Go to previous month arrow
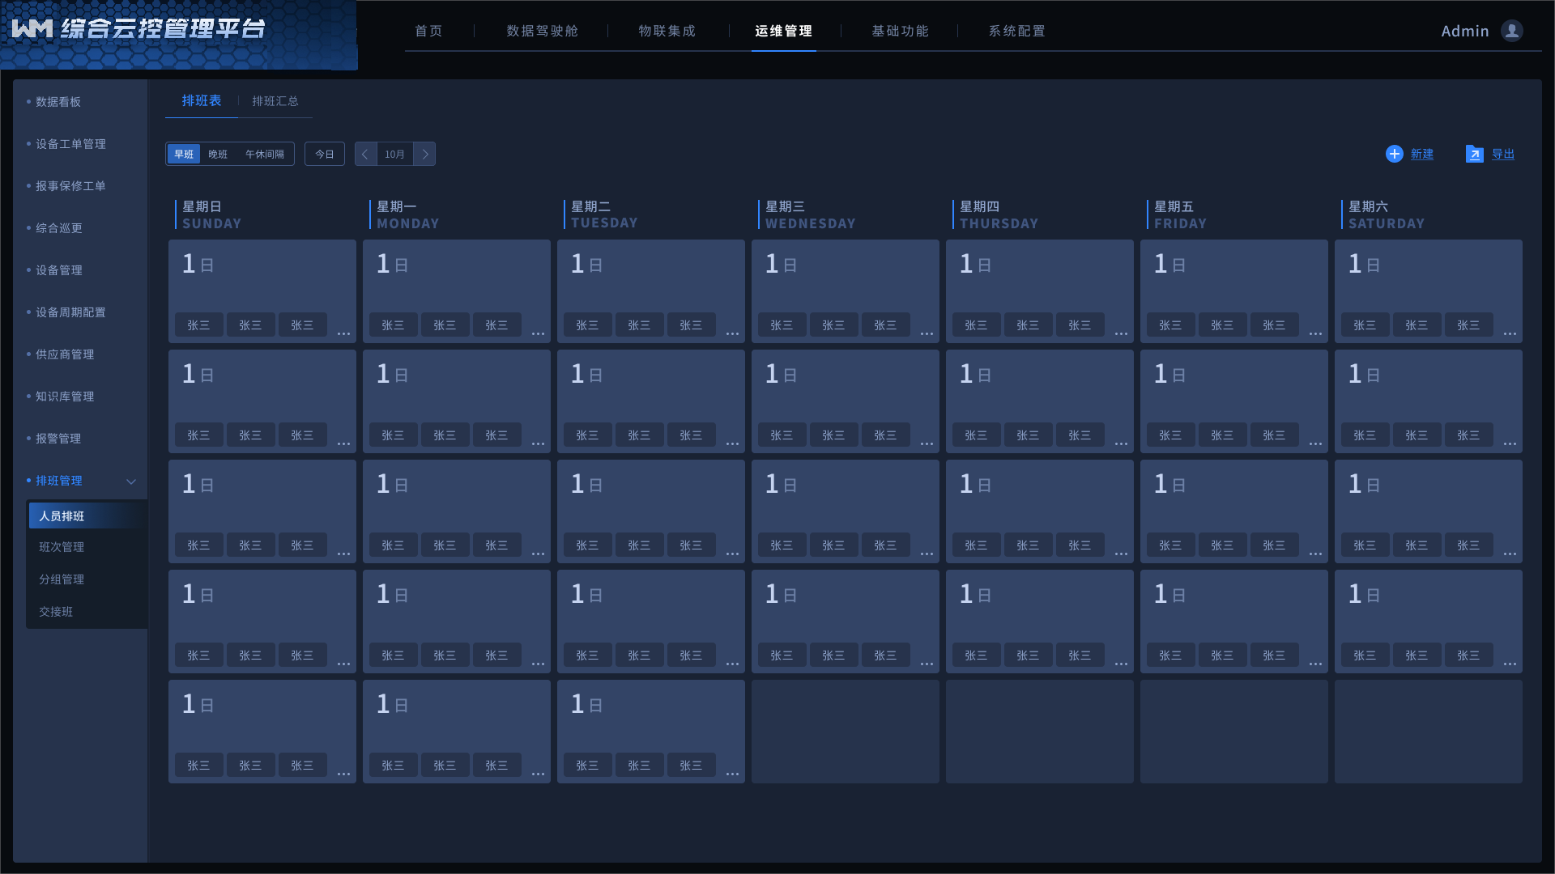1555x874 pixels. click(365, 154)
